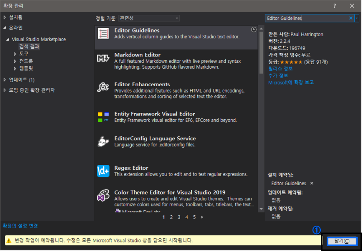Go to results page 3

point(179,217)
